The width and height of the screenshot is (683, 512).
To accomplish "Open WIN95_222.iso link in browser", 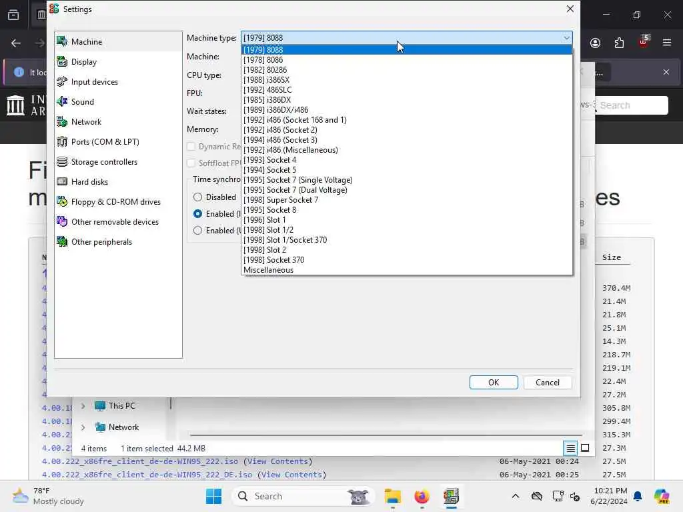I will coord(140,461).
